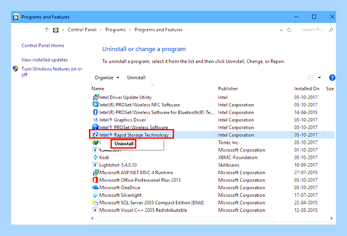
Task: Select Microsoft Office Professional Plus 2013
Action: click(140, 180)
